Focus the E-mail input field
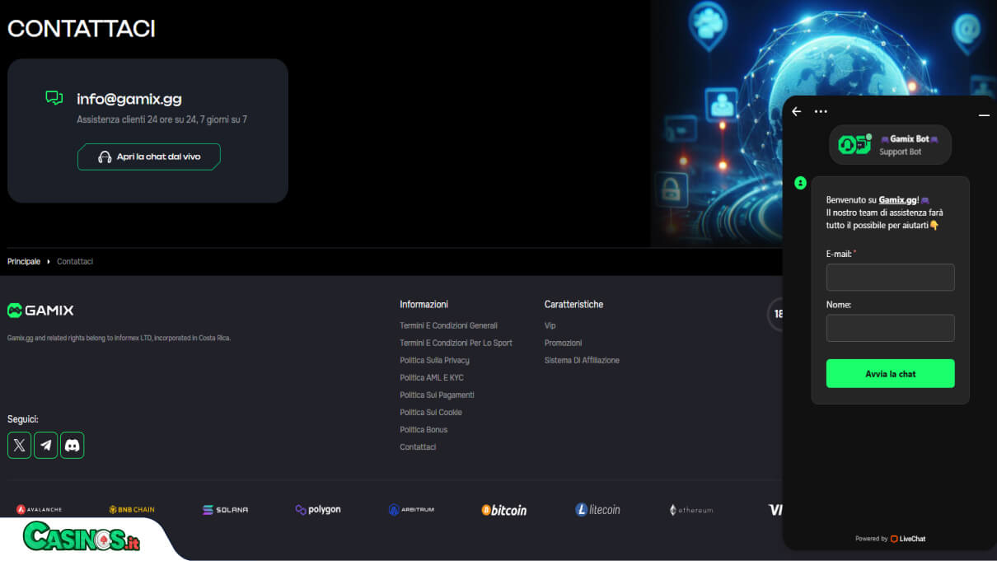The image size is (997, 561). pyautogui.click(x=891, y=278)
